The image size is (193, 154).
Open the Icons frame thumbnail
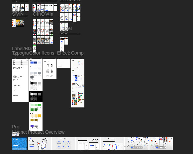(50, 69)
